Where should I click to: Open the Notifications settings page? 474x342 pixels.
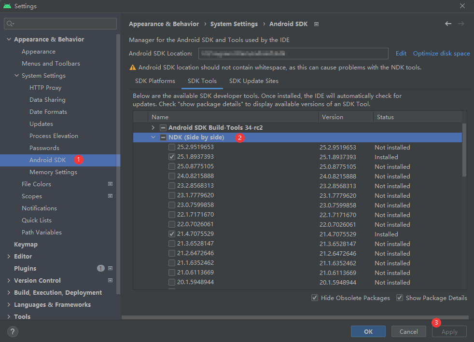point(39,208)
